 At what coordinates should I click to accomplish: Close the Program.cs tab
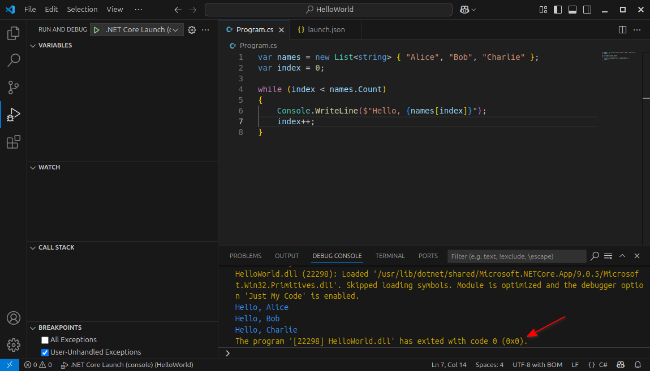pos(282,30)
